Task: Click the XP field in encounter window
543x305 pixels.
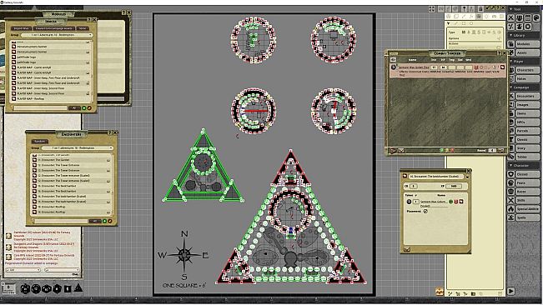Action: pyautogui.click(x=454, y=186)
